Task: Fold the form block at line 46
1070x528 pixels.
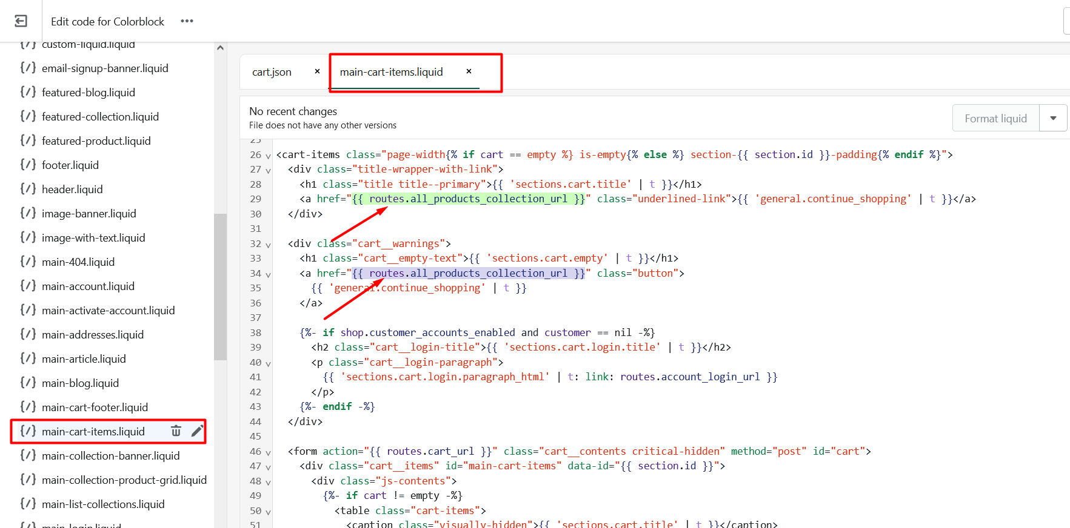Action: tap(268, 452)
